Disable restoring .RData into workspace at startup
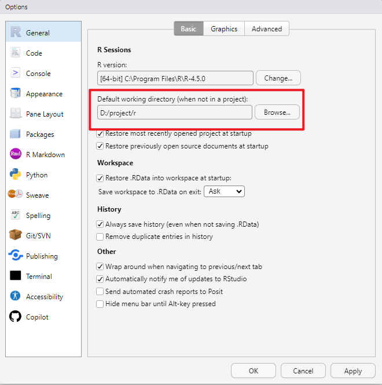The width and height of the screenshot is (382, 385). click(100, 178)
